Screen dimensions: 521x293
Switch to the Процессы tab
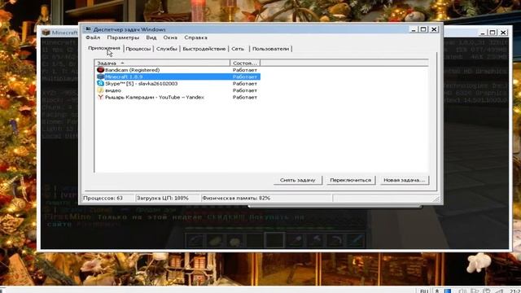138,49
